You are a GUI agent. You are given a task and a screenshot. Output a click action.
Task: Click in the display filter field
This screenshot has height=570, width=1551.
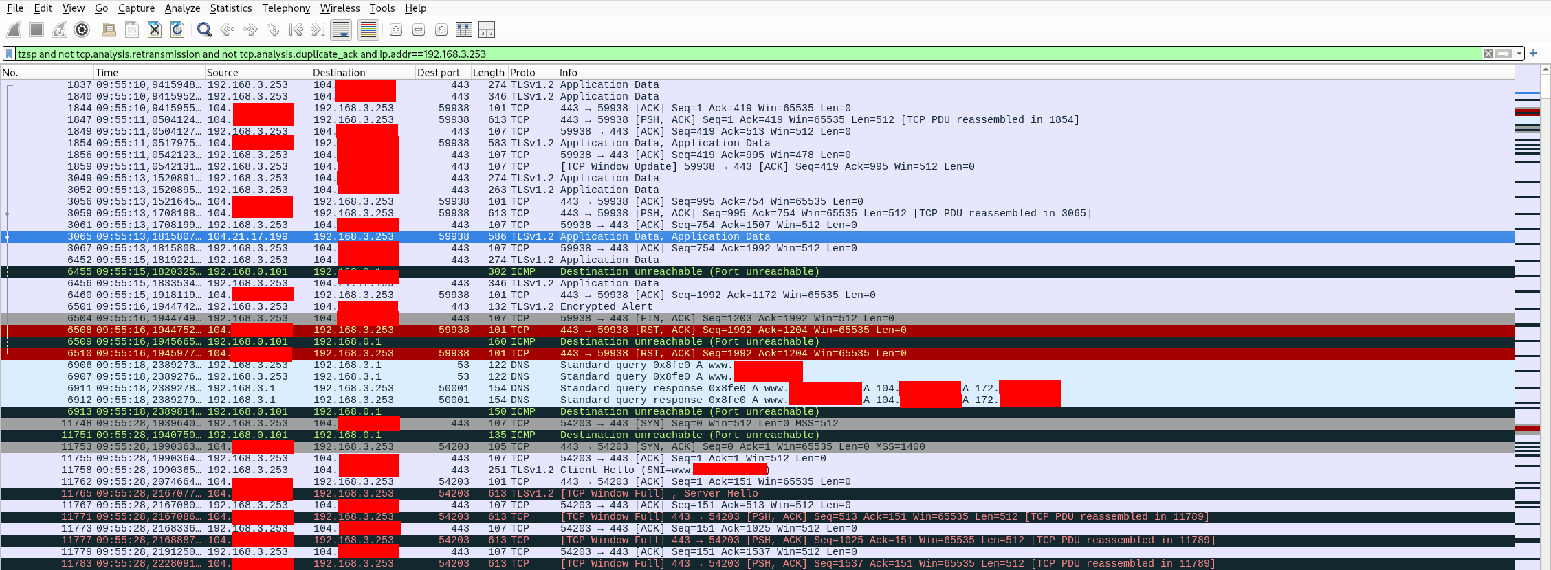tap(748, 54)
